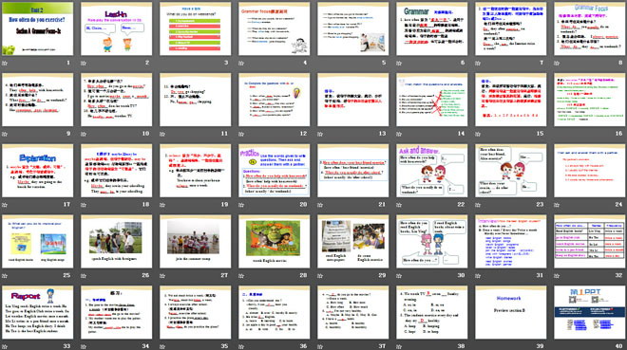This screenshot has width=627, height=350.
Task: Select the 'How often do you exercise?' title slide
Action: 38,28
